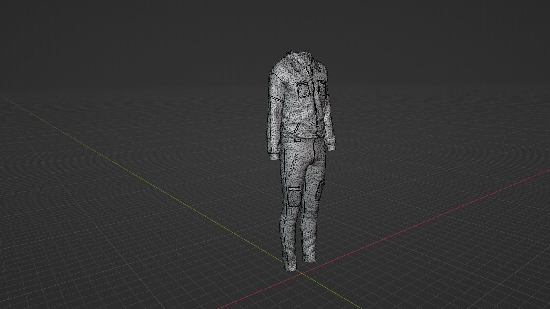Click the side cargo pocket on the far leg

point(320,190)
